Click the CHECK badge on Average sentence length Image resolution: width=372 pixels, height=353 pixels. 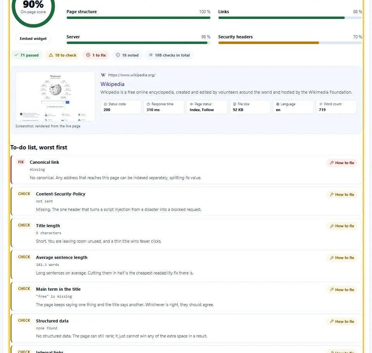[x=24, y=257]
